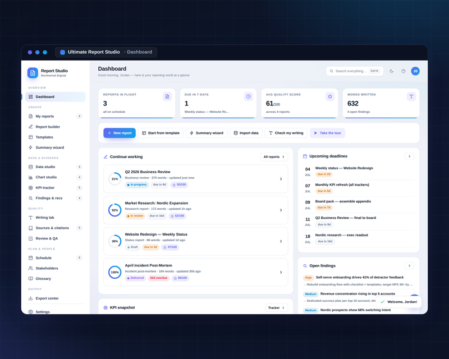Click the Ultimate Report Studio title tab

(106, 52)
